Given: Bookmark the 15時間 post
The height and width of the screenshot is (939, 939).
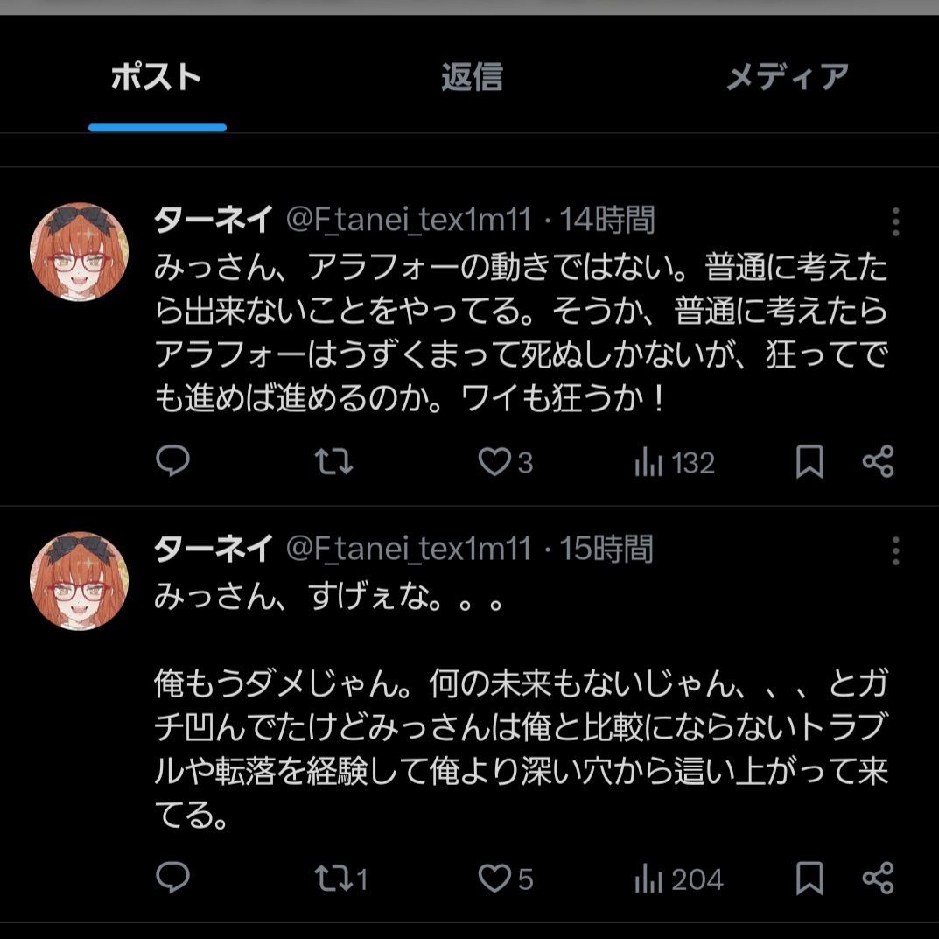Looking at the screenshot, I should 809,877.
